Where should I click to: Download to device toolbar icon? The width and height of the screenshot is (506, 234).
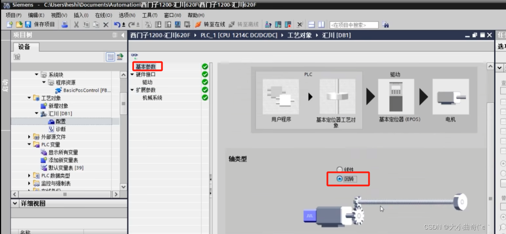pos(158,25)
